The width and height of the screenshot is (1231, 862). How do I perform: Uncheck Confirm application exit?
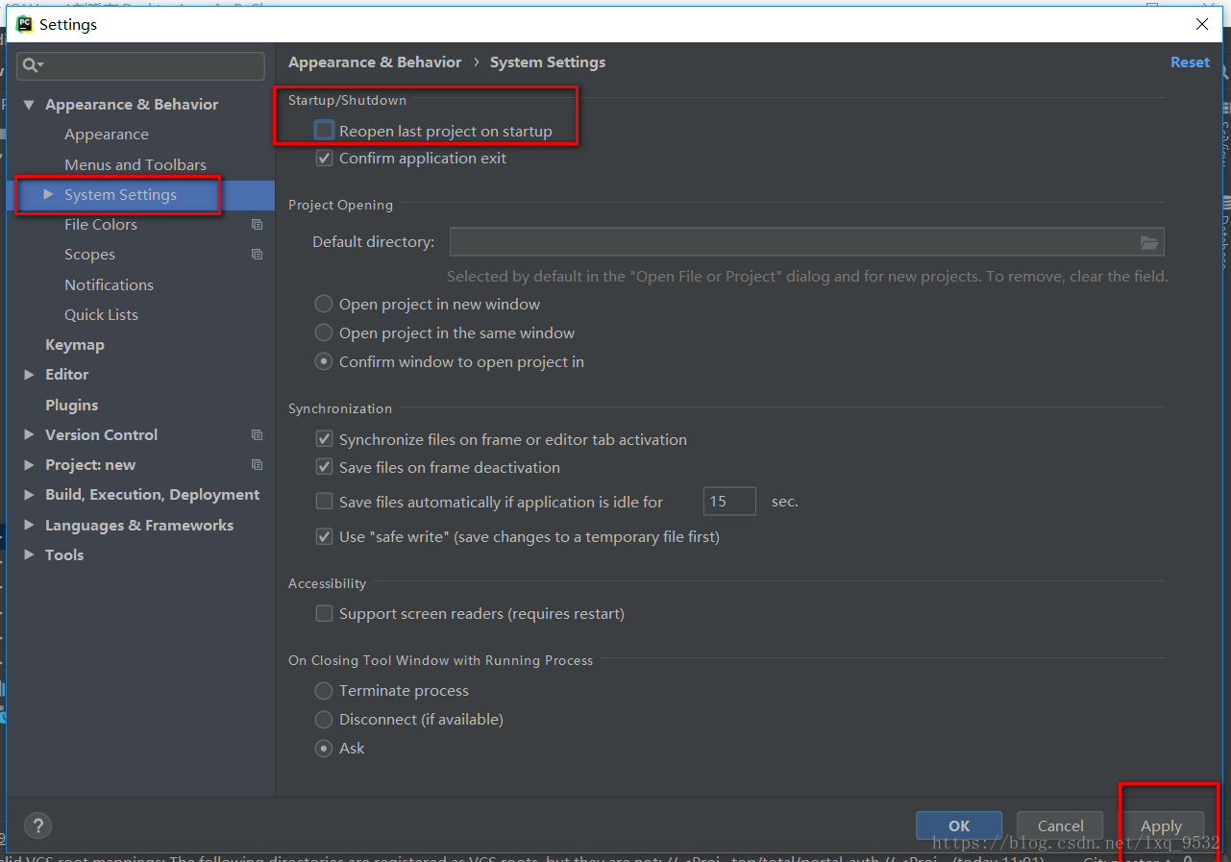point(325,158)
